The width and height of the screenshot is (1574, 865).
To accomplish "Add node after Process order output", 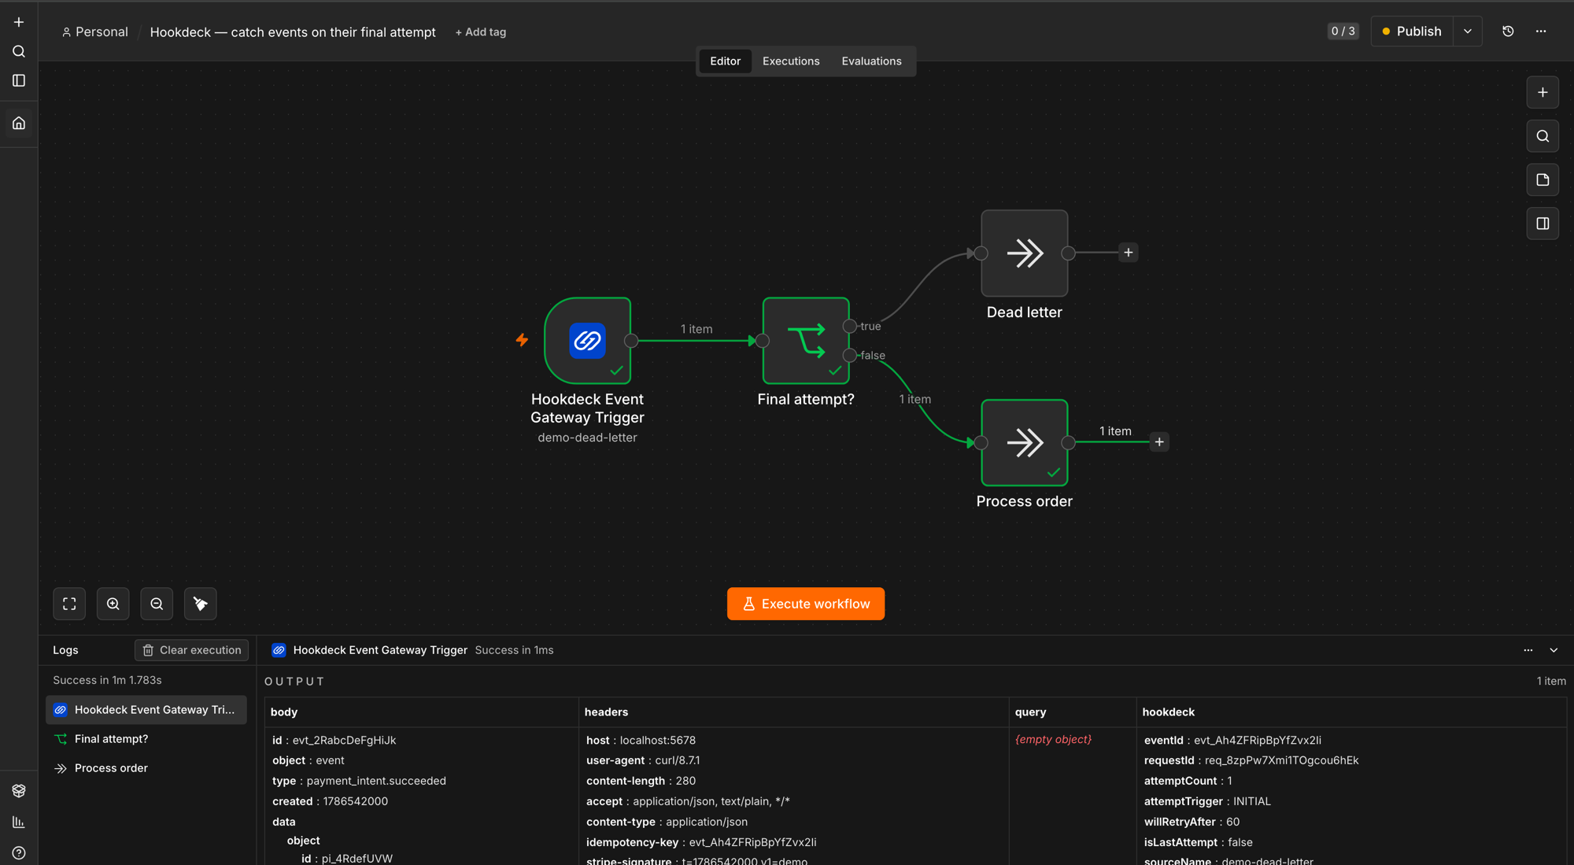I will pos(1159,442).
